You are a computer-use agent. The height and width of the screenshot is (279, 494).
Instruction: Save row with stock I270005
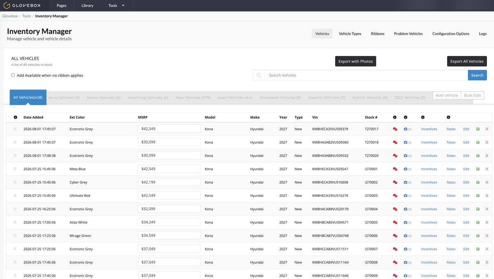(x=478, y=222)
